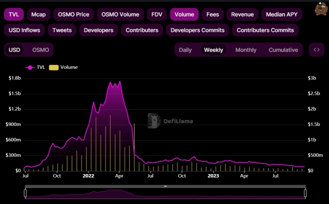Switch to the Fees tab
Image resolution: width=329 pixels, height=204 pixels.
[212, 14]
